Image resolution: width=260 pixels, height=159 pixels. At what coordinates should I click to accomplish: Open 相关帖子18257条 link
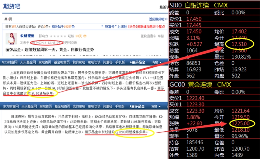pyautogui.click(x=63, y=27)
